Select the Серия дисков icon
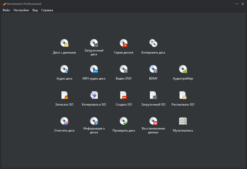Screen dimensions: 247x169 124,43
